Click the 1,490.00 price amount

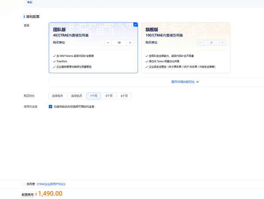pos(50,193)
